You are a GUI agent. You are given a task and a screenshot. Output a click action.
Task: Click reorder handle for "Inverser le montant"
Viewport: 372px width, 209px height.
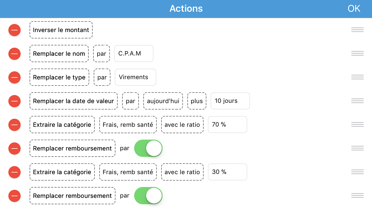(357, 30)
